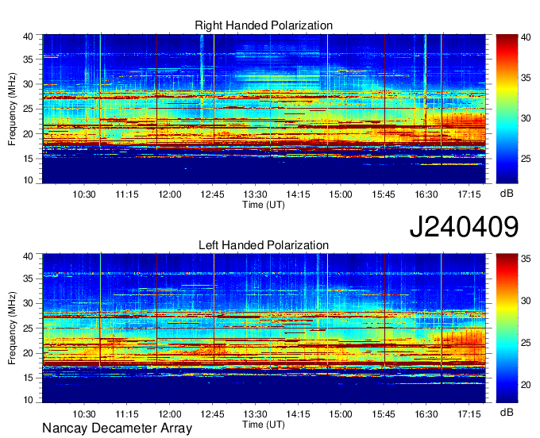Viewport: 540px width, 438px height.
Task: Click the 11:15 time tick under the lower plot
Action: [x=127, y=414]
